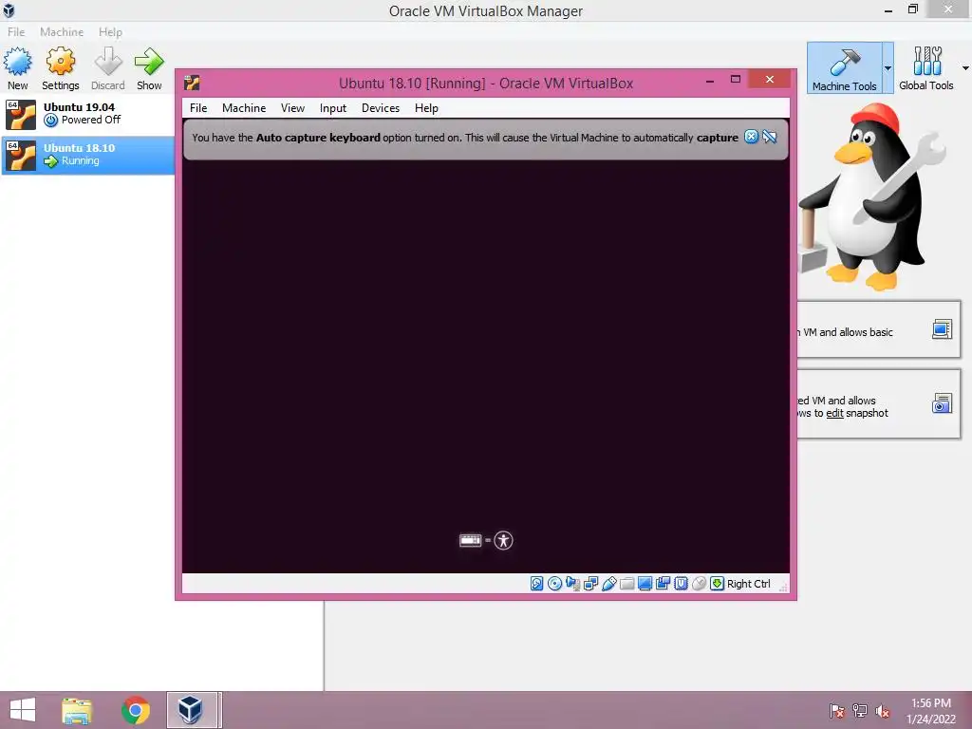Open guest accessibility menu icon

503,540
